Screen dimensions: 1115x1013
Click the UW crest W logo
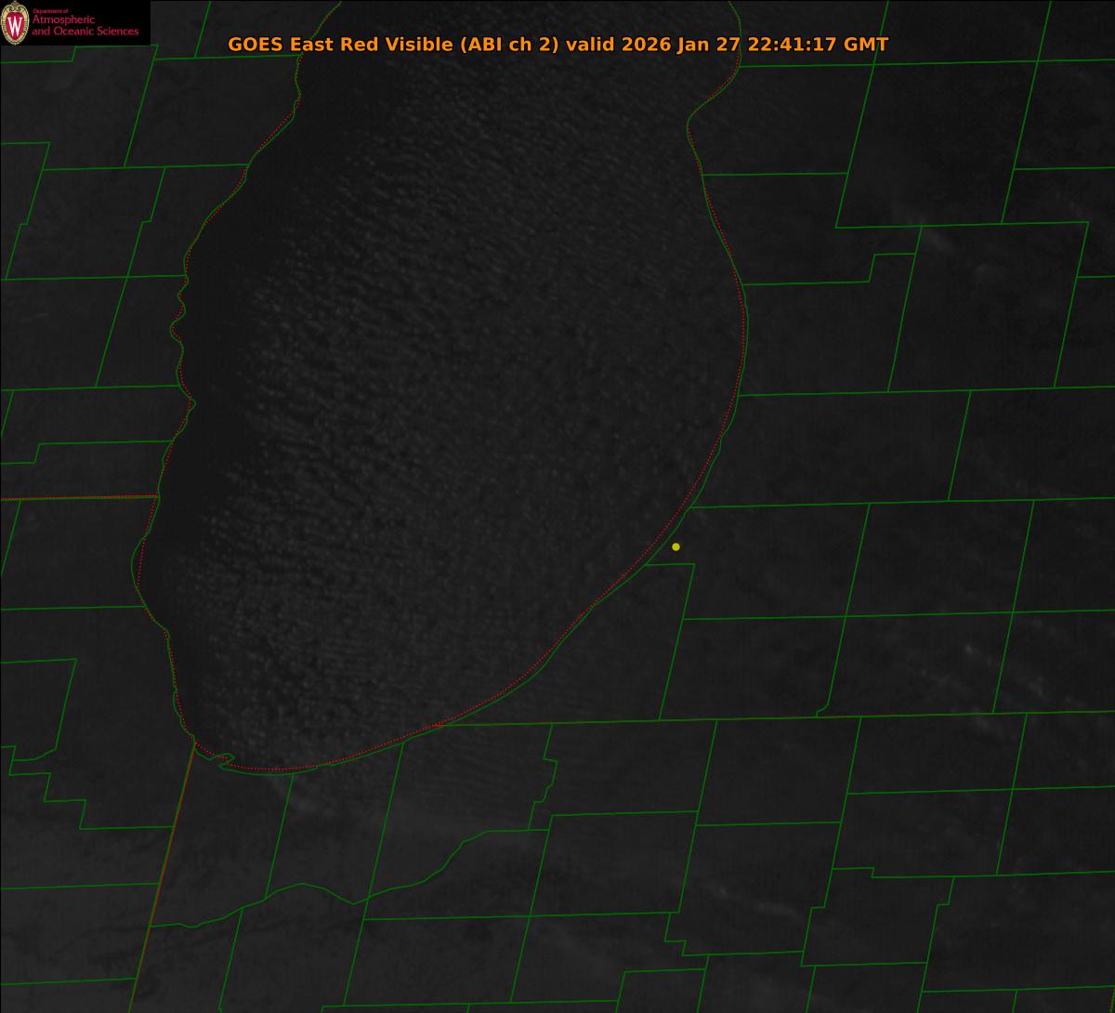(x=16, y=24)
